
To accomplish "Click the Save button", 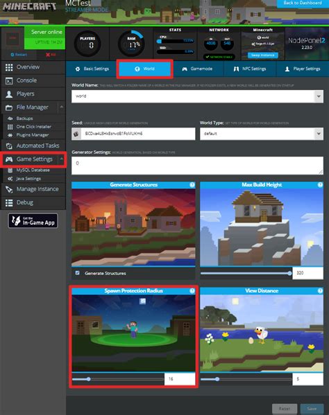I will (312, 408).
